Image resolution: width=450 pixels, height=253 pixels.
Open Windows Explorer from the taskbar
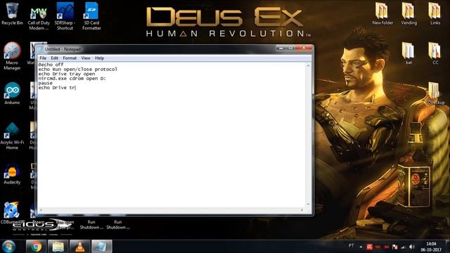pyautogui.click(x=58, y=247)
